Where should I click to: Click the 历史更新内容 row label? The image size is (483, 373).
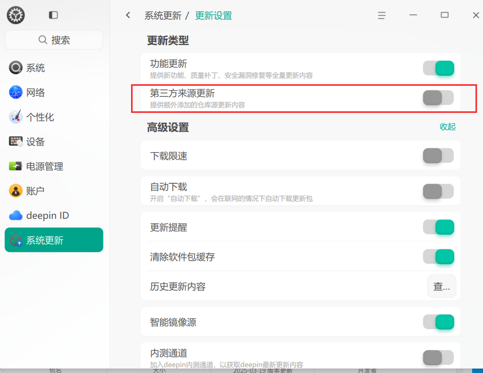coord(178,286)
